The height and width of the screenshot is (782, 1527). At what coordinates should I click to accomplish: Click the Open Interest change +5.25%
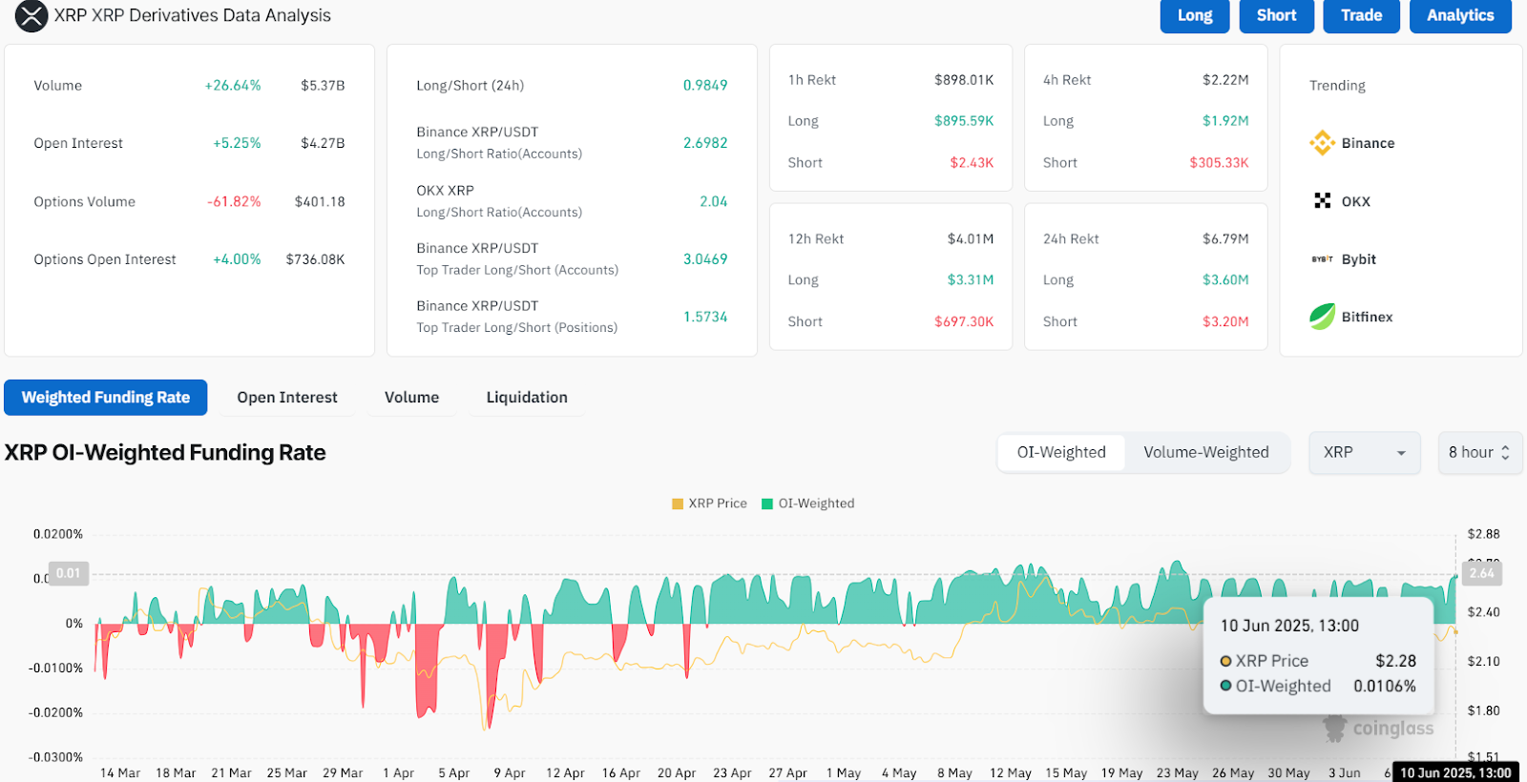(x=237, y=143)
